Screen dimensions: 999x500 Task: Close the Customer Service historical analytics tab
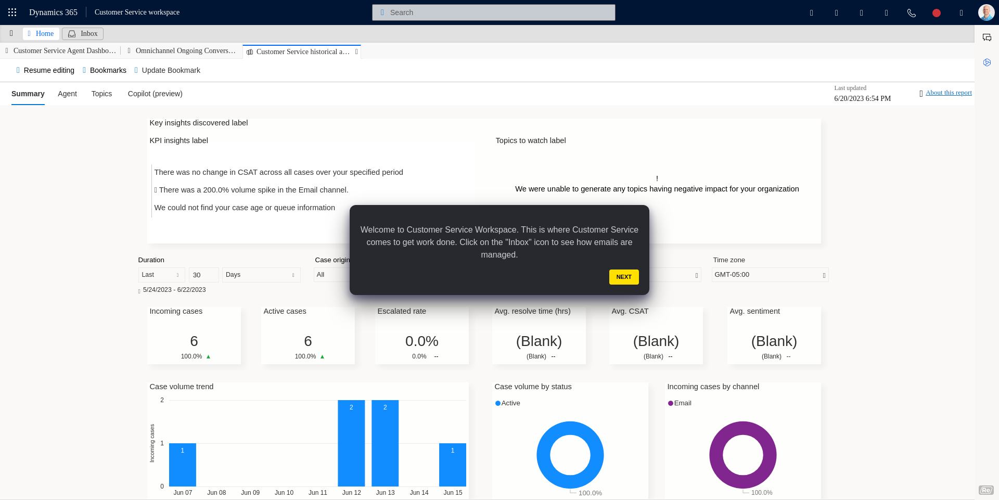click(356, 52)
